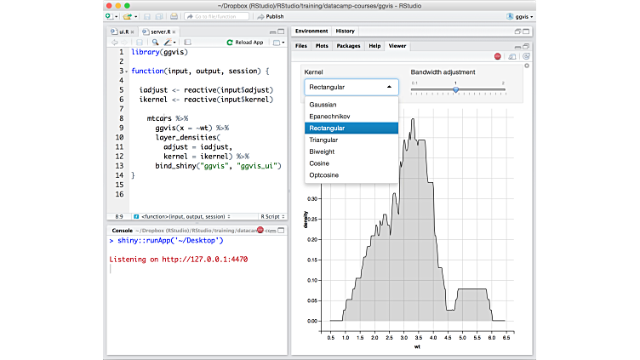Refresh the Viewer pane
This screenshot has height=360, width=640.
(525, 56)
